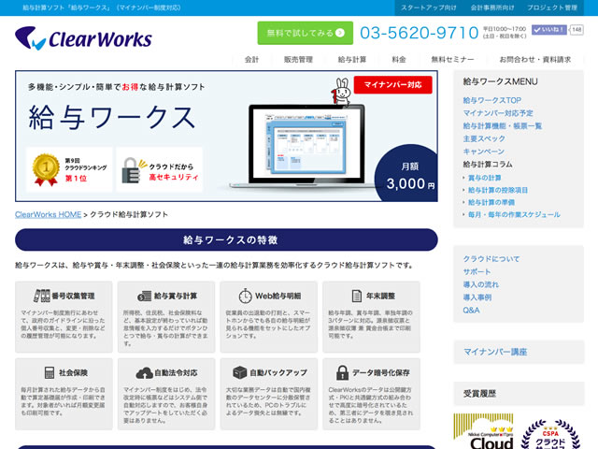Click the CSPA クラウド award badge
This screenshot has width=598, height=449.
coord(550,434)
